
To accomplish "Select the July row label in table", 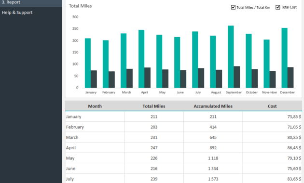I will 70,179.
